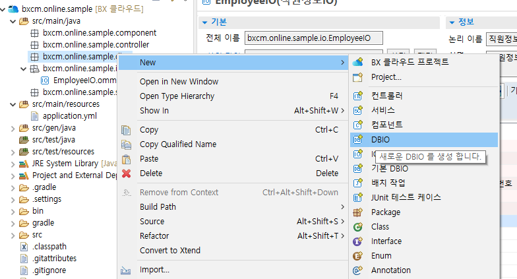Expand the JRE System Library node
This screenshot has height=279, width=517.
point(13,164)
